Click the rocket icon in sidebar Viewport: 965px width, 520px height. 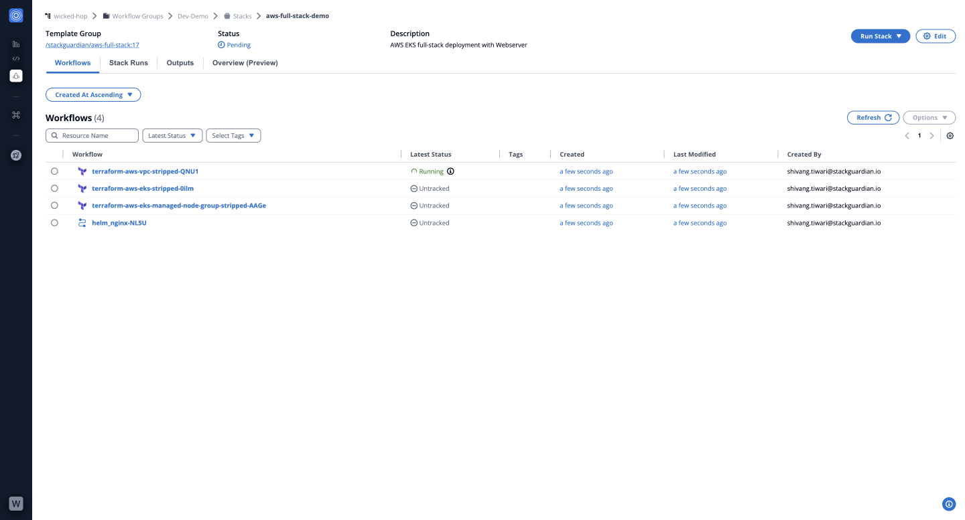tap(16, 155)
